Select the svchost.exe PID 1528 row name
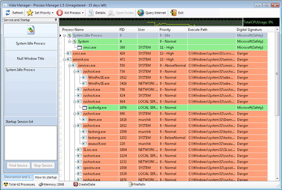 pos(92,174)
